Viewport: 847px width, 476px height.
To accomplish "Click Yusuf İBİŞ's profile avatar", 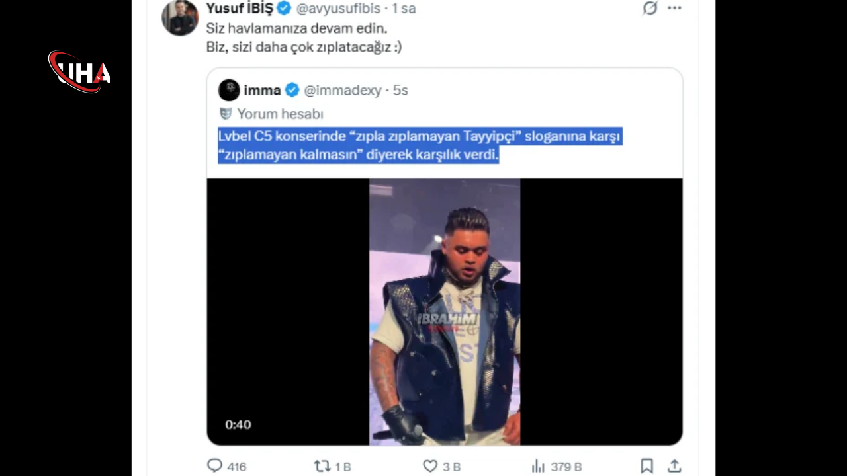I will tap(180, 17).
